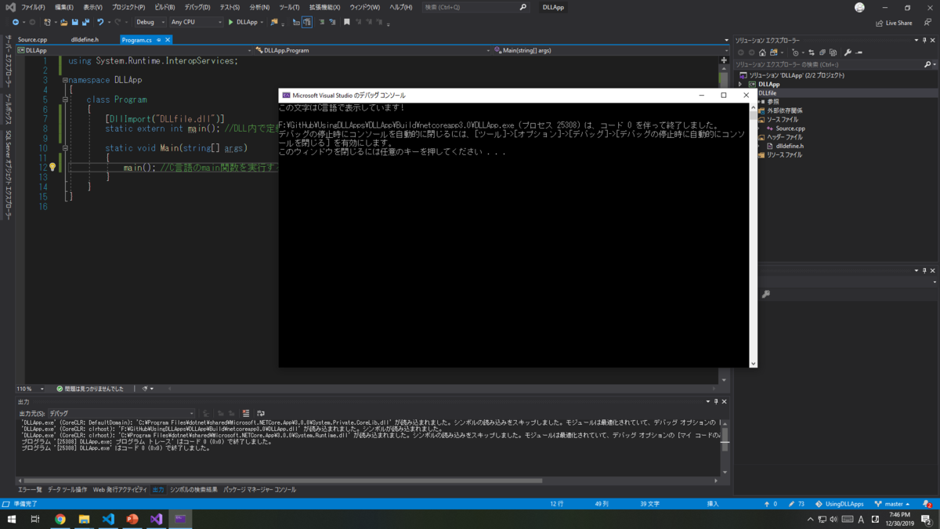The height and width of the screenshot is (529, 940).
Task: Click the Navigate Backward toolbar icon
Action: pyautogui.click(x=15, y=22)
